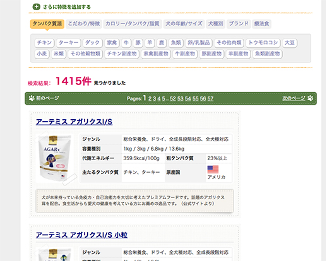Screen dimensions: 327x261
Task: Jump to results page 55
Action: [196, 98]
